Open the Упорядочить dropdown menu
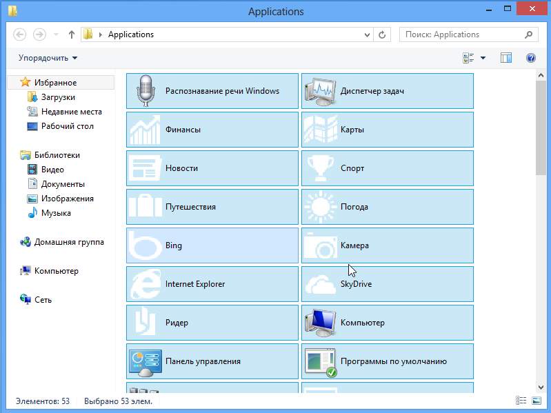 point(48,58)
